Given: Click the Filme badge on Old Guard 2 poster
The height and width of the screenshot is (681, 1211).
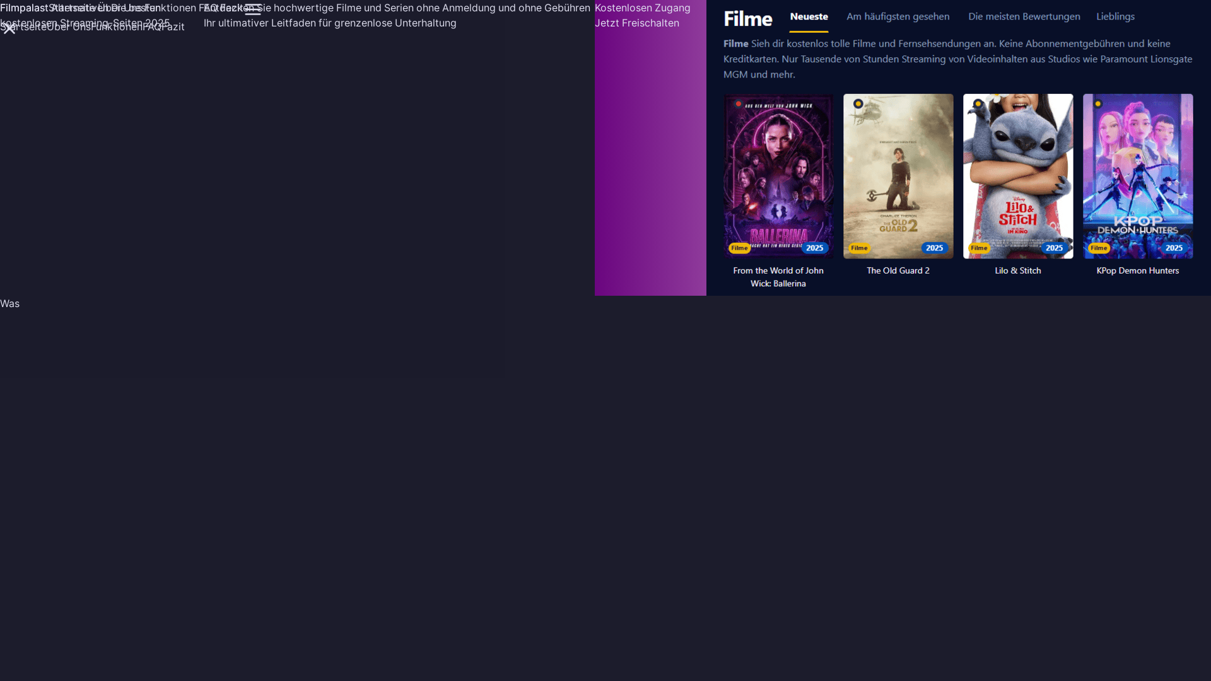Looking at the screenshot, I should [859, 248].
